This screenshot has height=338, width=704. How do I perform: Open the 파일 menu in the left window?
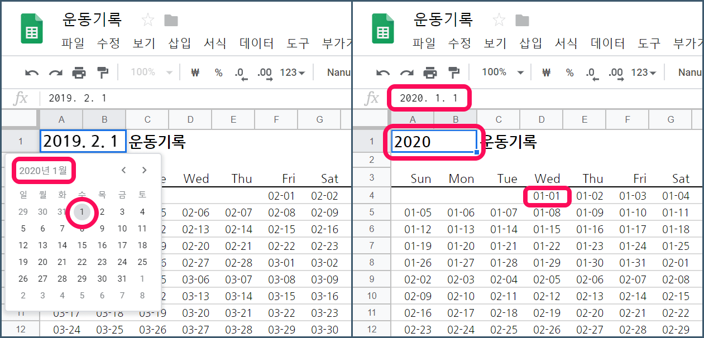tap(73, 43)
